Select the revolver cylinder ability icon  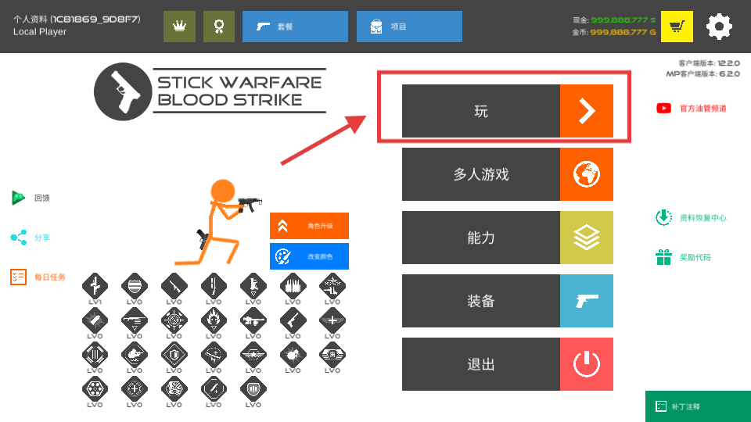coord(95,388)
